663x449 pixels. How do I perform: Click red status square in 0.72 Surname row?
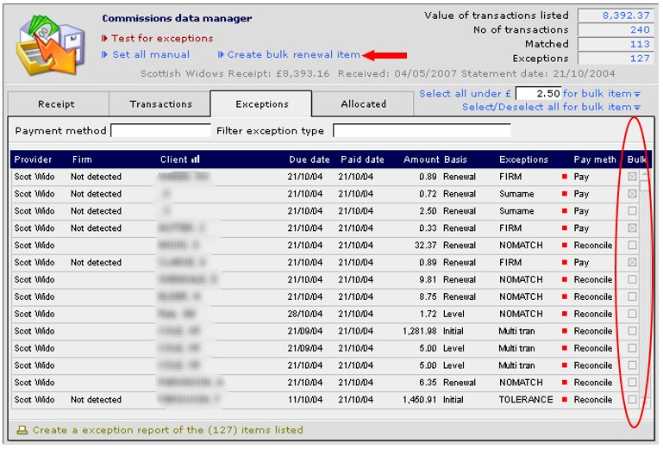[565, 194]
